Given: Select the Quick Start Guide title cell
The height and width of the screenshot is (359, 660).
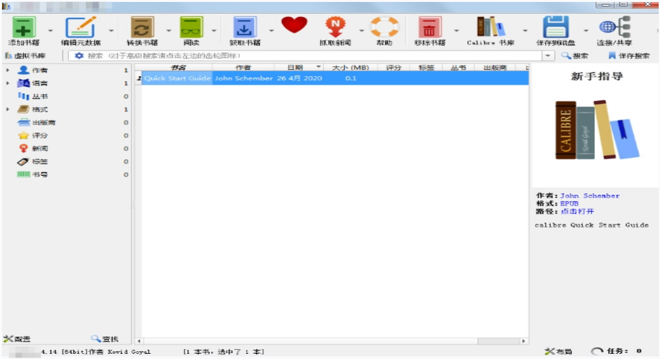Looking at the screenshot, I should point(177,78).
